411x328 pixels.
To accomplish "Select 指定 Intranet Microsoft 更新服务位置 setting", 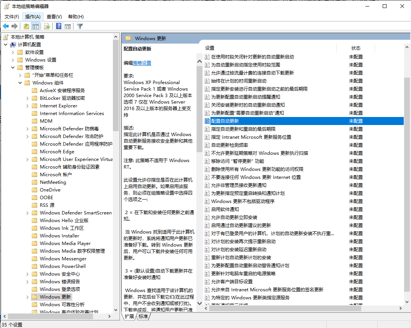I will pyautogui.click(x=251, y=137).
